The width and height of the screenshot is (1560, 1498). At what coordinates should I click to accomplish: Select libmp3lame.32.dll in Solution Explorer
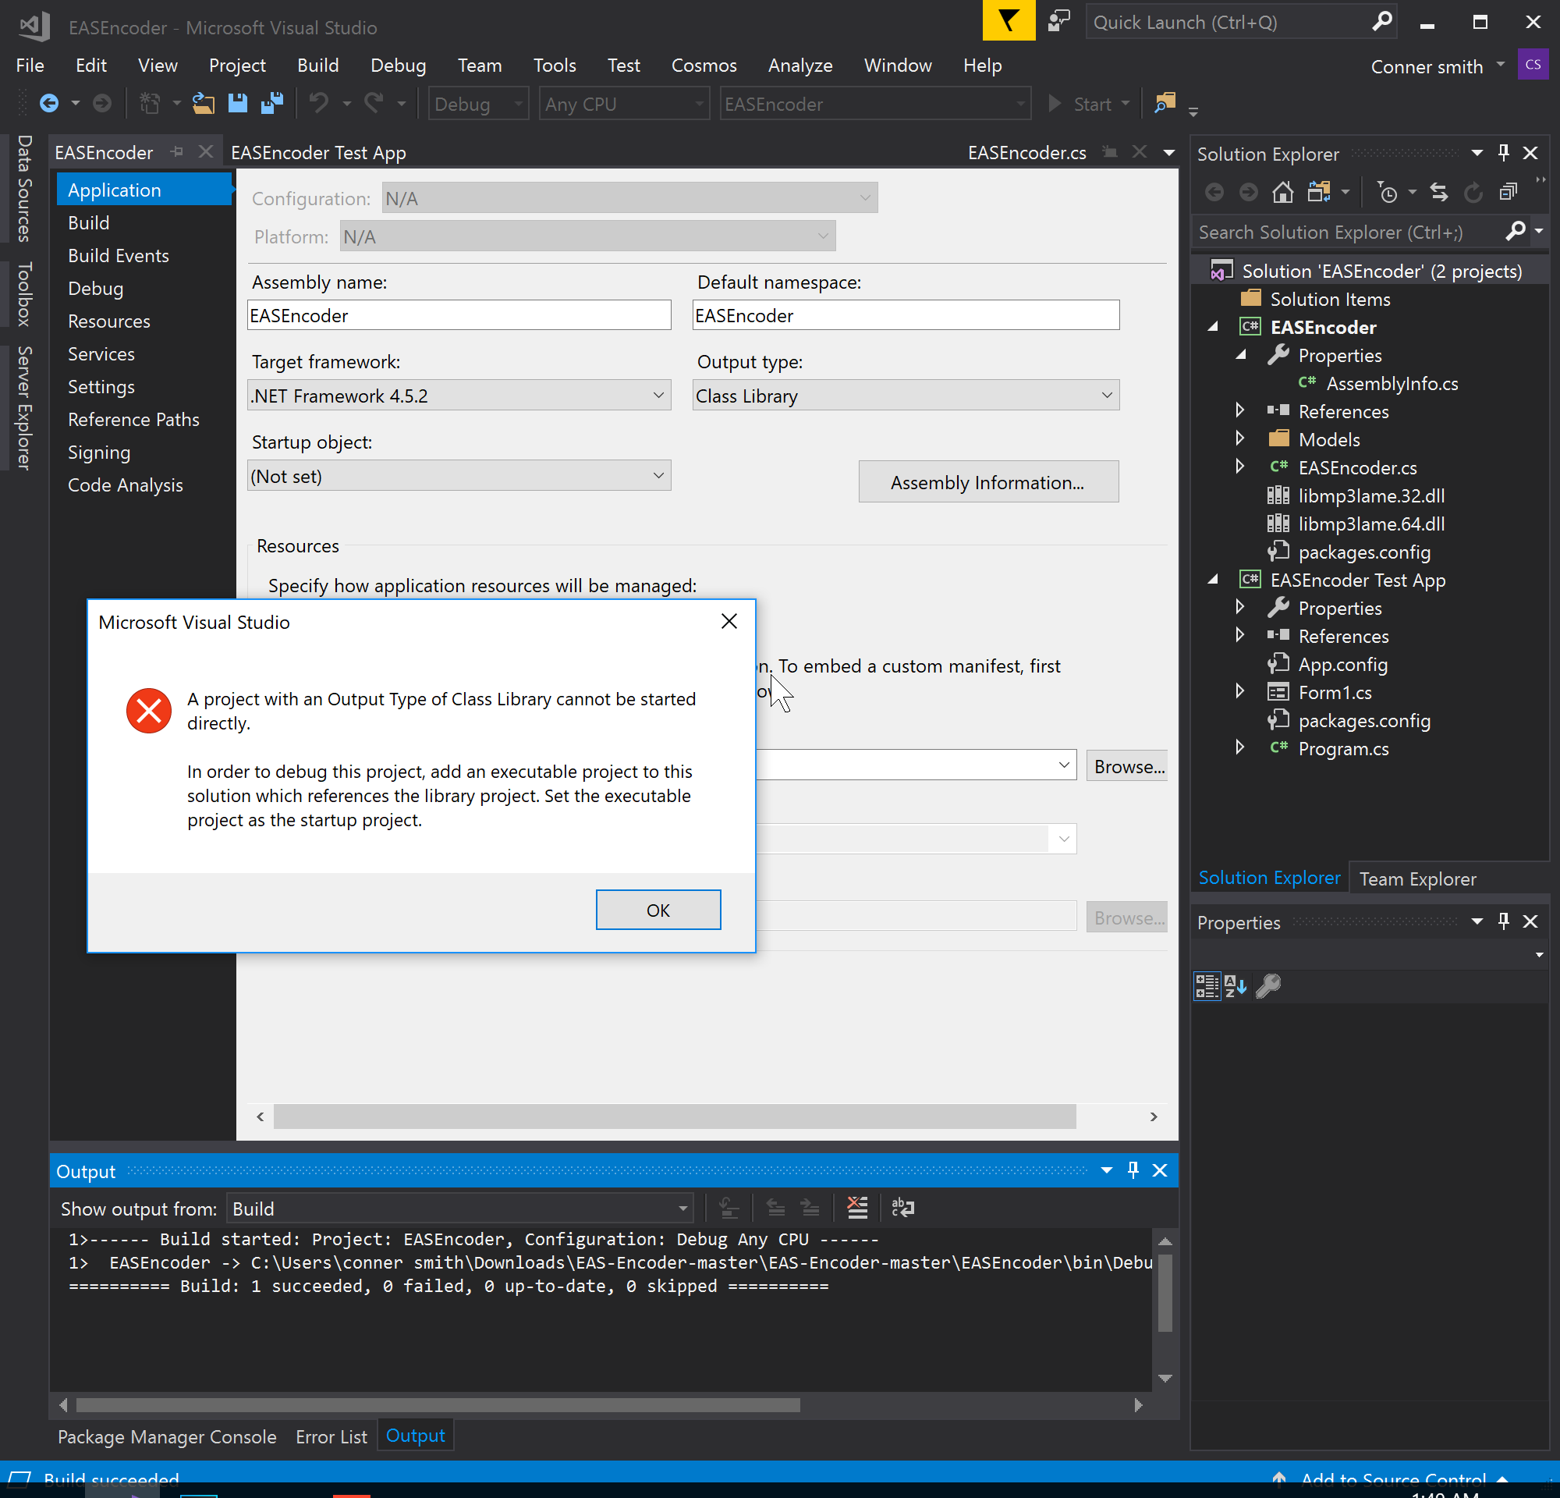click(x=1371, y=496)
